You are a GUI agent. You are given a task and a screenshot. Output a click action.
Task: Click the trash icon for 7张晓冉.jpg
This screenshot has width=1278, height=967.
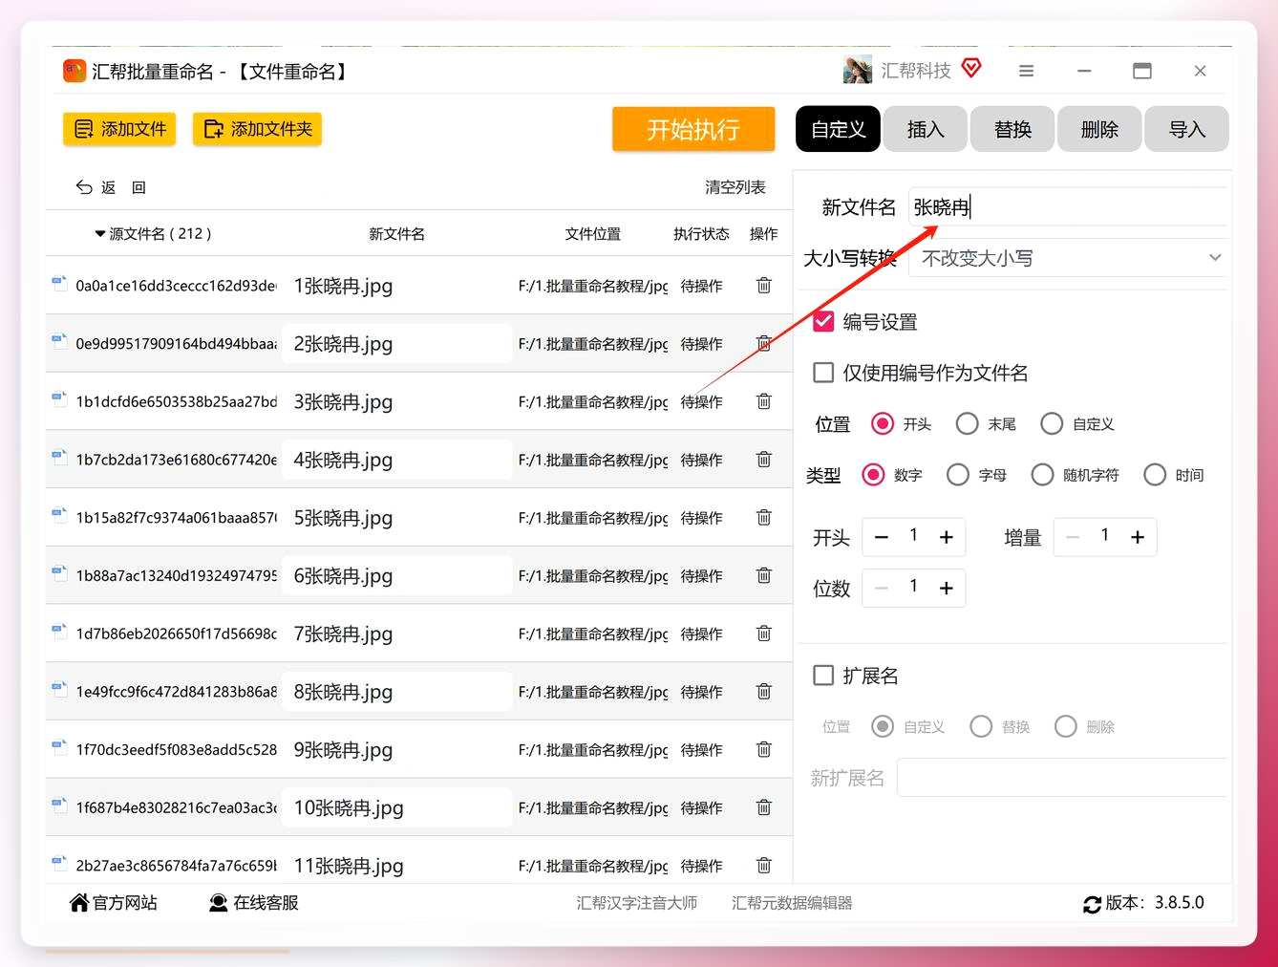click(x=764, y=634)
